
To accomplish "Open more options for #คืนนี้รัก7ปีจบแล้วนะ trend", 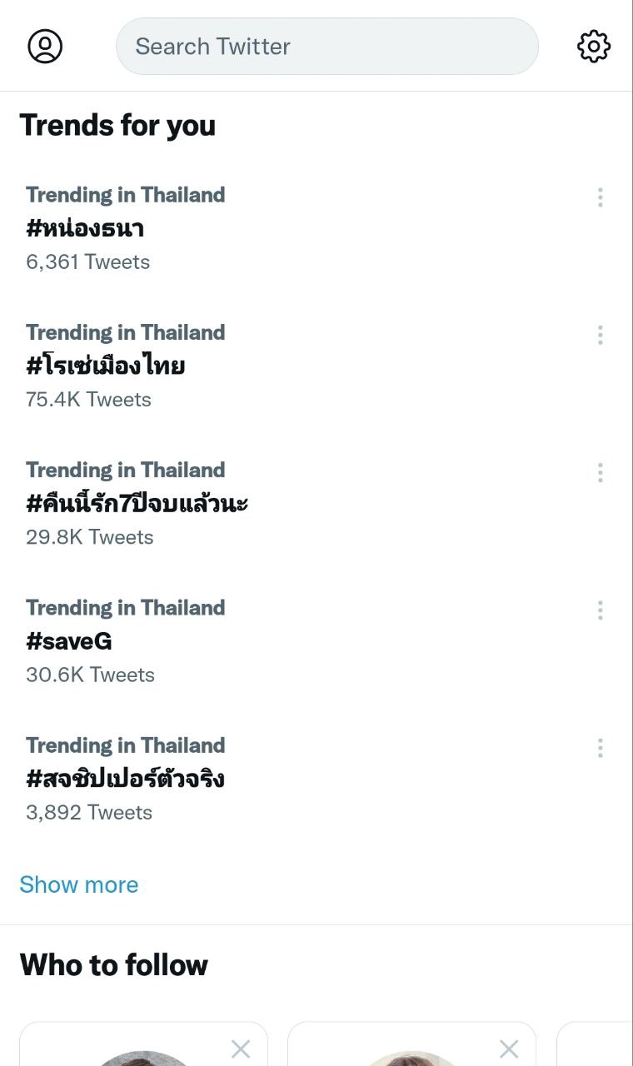I will pyautogui.click(x=600, y=473).
